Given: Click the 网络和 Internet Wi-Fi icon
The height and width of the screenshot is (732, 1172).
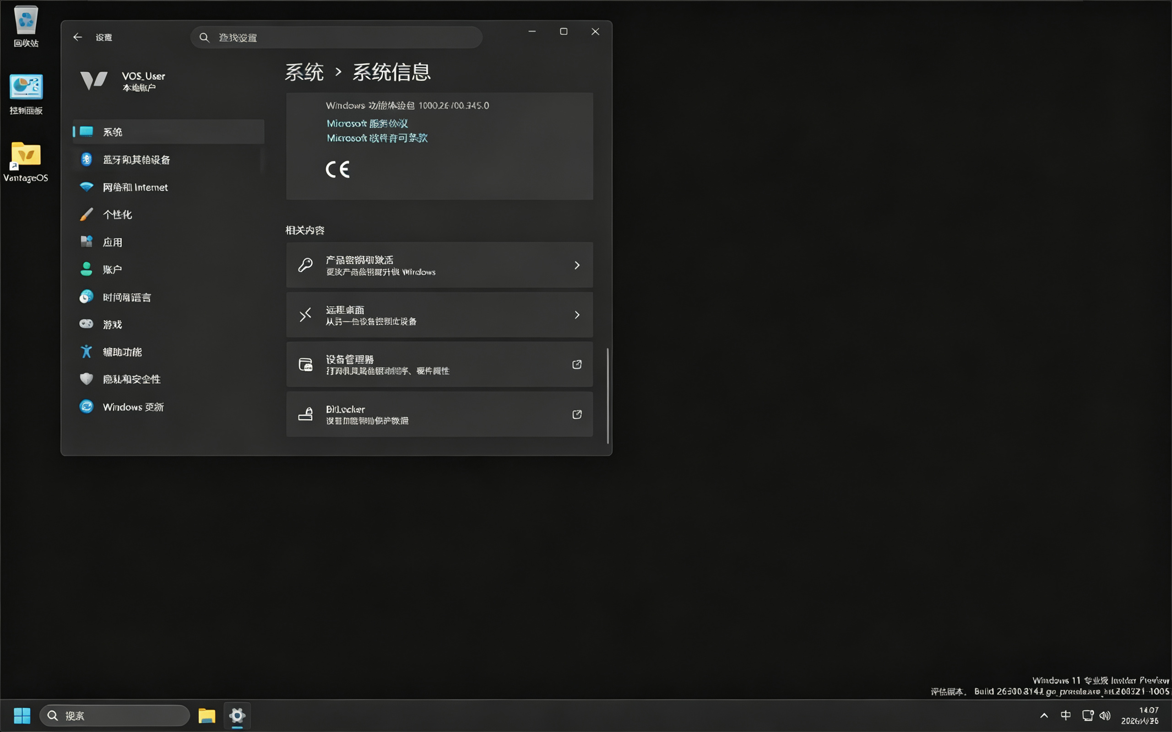Looking at the screenshot, I should point(86,187).
